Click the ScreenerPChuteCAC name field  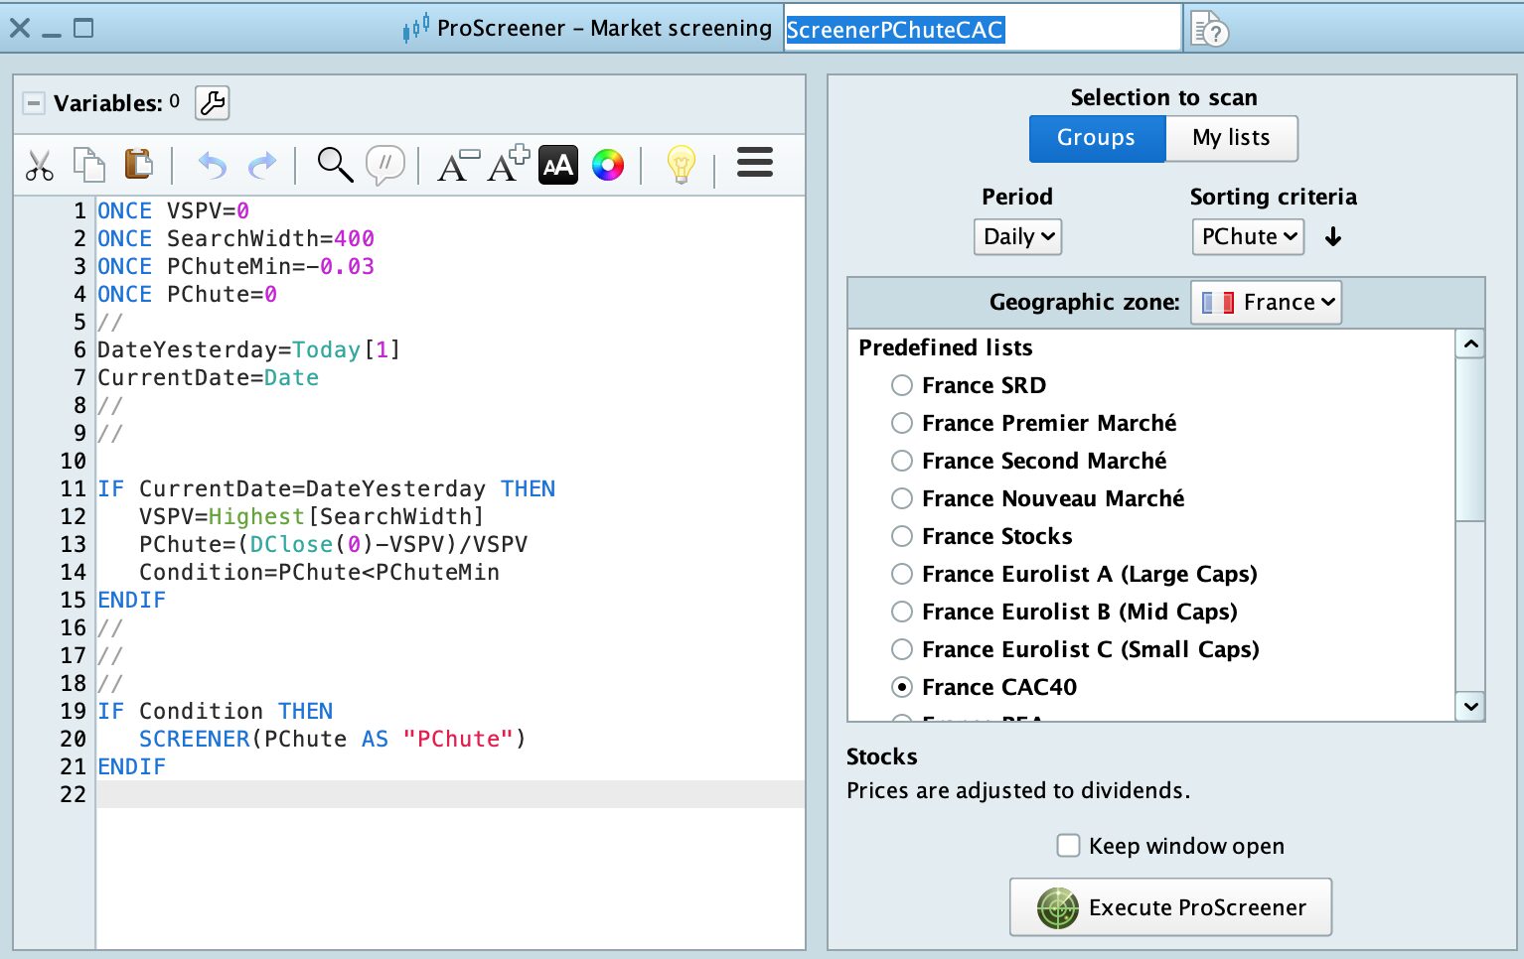tap(982, 30)
